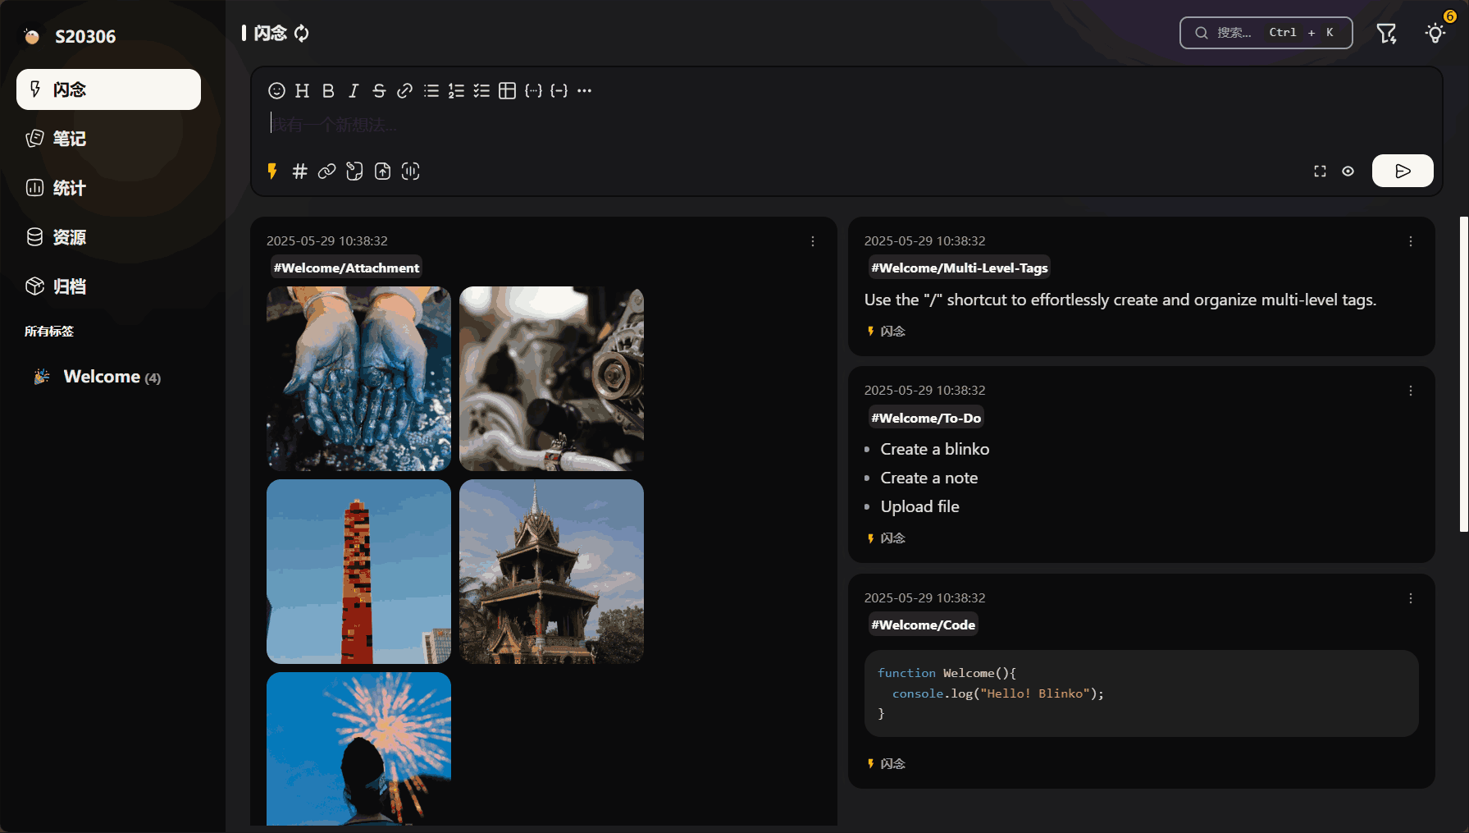Open the fireworks image thumbnail

point(358,748)
